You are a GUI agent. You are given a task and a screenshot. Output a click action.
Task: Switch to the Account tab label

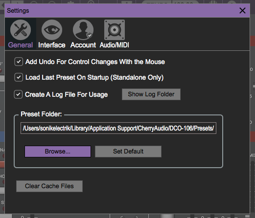pos(83,45)
